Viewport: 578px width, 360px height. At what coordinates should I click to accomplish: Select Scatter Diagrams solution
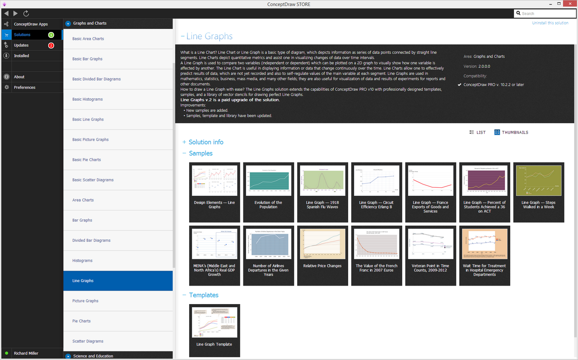118,341
